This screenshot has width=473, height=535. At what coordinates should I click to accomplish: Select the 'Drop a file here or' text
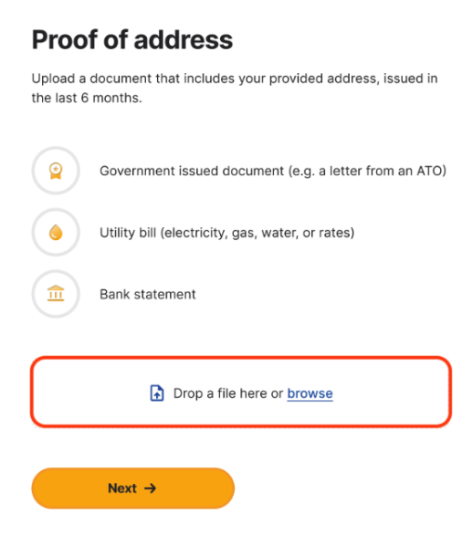coord(228,393)
